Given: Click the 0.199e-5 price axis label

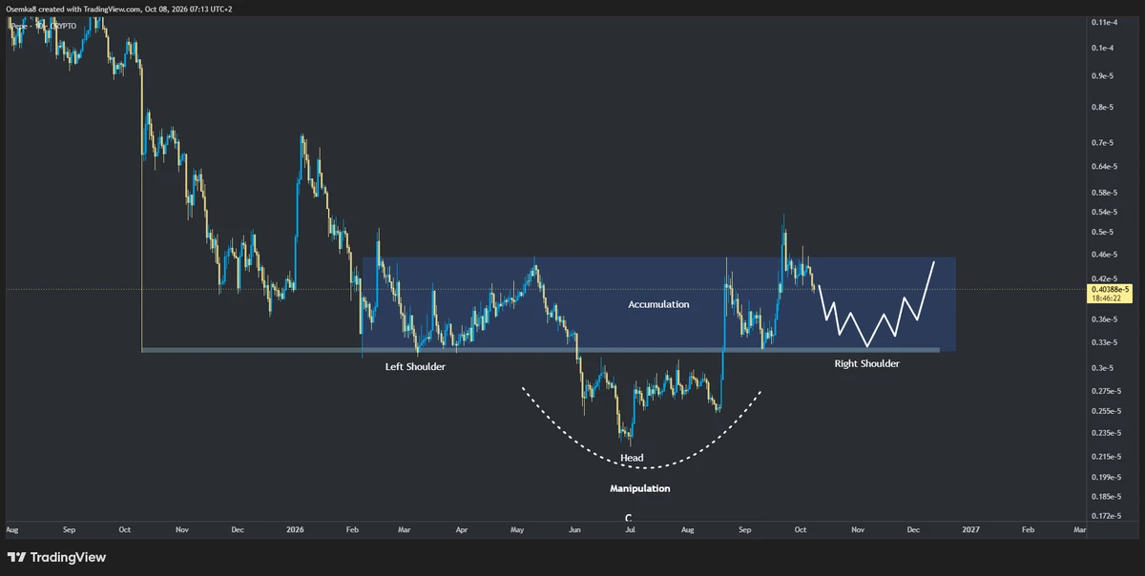Looking at the screenshot, I should click(x=1107, y=477).
